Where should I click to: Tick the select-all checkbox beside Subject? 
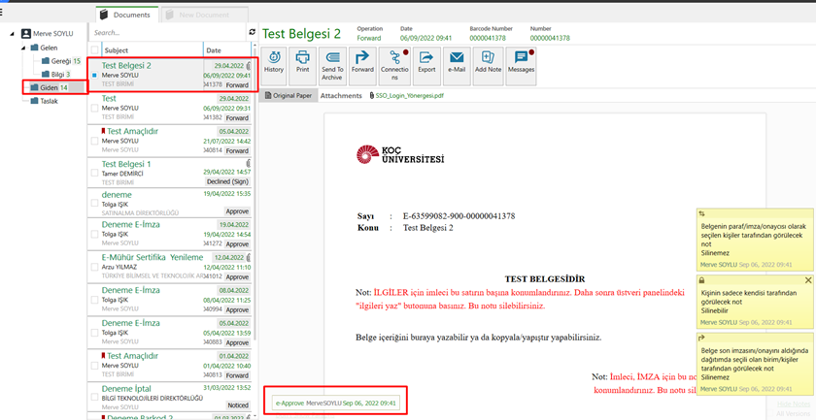[x=94, y=49]
